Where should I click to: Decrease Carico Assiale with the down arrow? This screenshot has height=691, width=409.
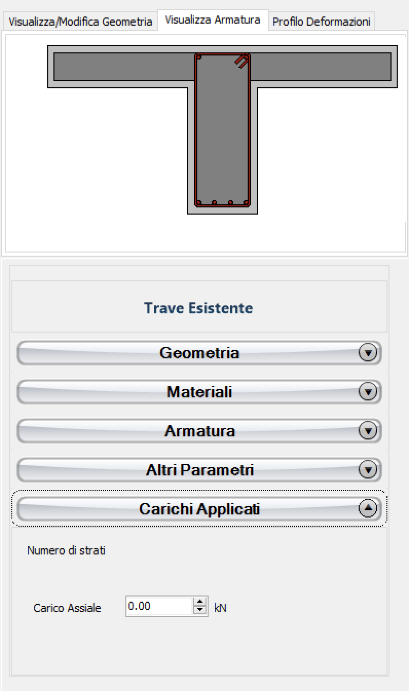[200, 610]
